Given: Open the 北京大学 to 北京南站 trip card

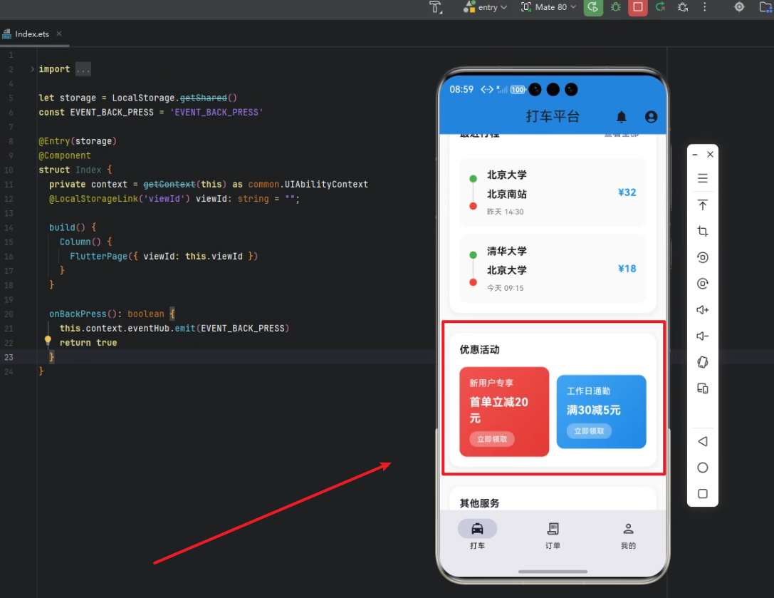Looking at the screenshot, I should click(x=553, y=192).
